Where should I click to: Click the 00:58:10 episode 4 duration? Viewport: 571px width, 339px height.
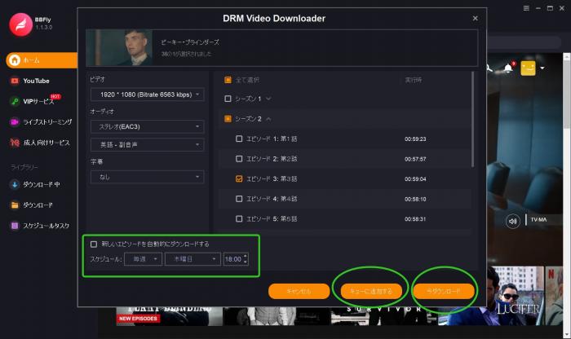tap(415, 199)
